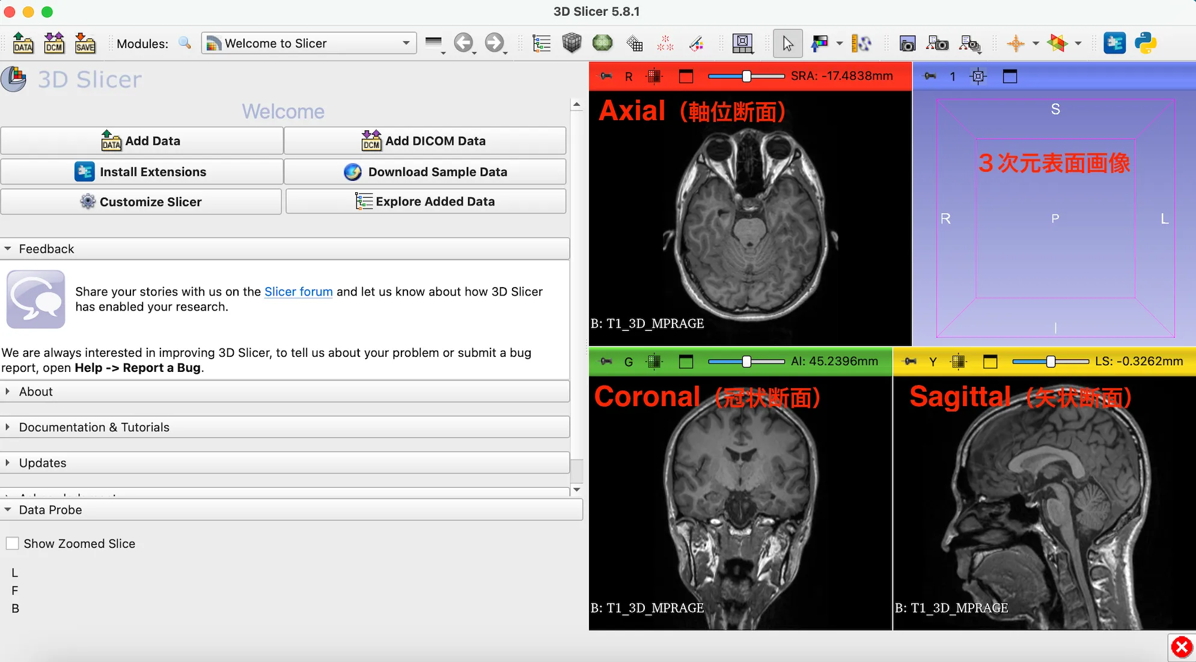This screenshot has height=662, width=1196.
Task: Open the Extensions Manager toolbar icon
Action: coord(1114,43)
